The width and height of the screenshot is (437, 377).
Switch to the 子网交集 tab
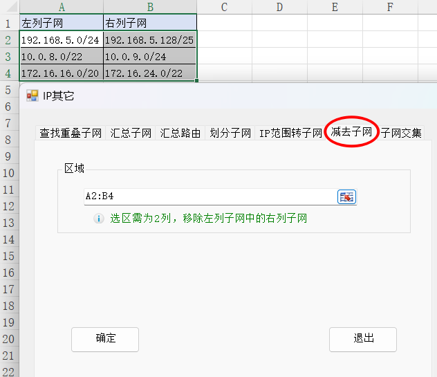click(401, 133)
